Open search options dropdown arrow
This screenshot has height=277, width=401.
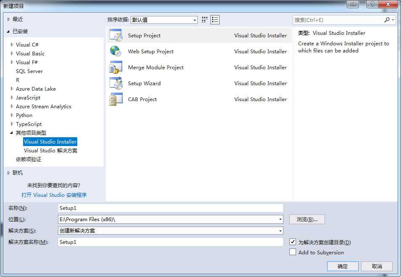tap(393, 20)
